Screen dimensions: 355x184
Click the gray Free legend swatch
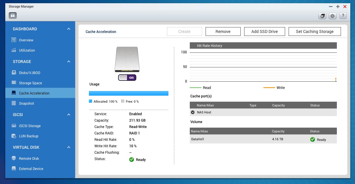tap(123, 101)
